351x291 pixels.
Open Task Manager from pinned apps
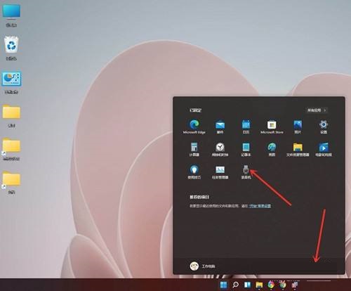click(220, 172)
